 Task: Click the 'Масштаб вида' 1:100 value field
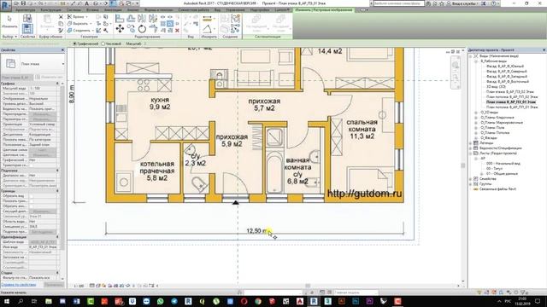(x=43, y=89)
